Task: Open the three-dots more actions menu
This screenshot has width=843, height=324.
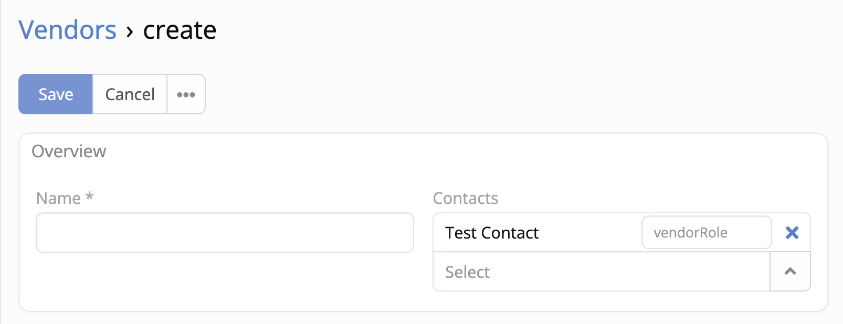Action: pyautogui.click(x=186, y=94)
